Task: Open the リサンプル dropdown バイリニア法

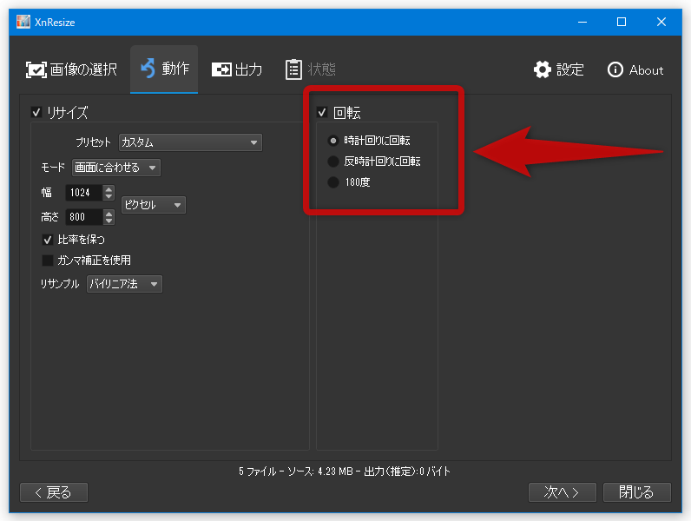Action: pos(124,284)
